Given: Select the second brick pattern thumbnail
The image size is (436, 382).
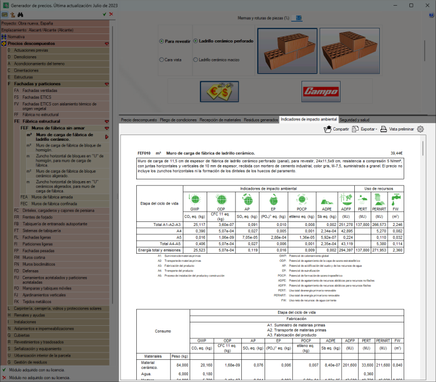Looking at the screenshot, I should (350, 51).
